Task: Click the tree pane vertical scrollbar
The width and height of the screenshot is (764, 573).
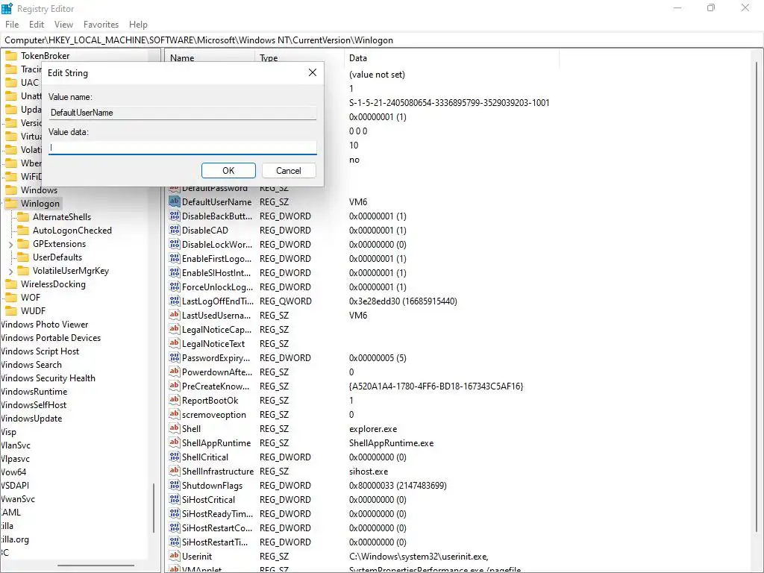Action: tap(154, 508)
